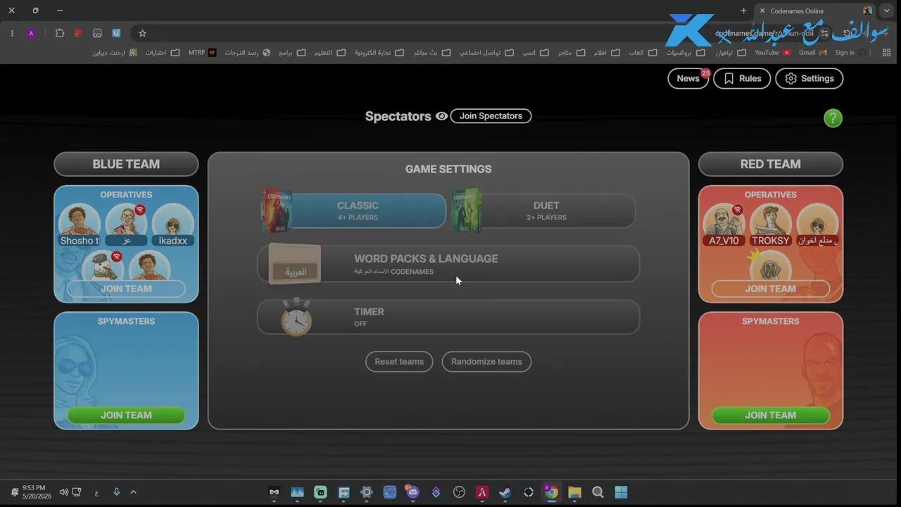Click the ikadxx player avatar
The height and width of the screenshot is (507, 901).
click(x=172, y=225)
